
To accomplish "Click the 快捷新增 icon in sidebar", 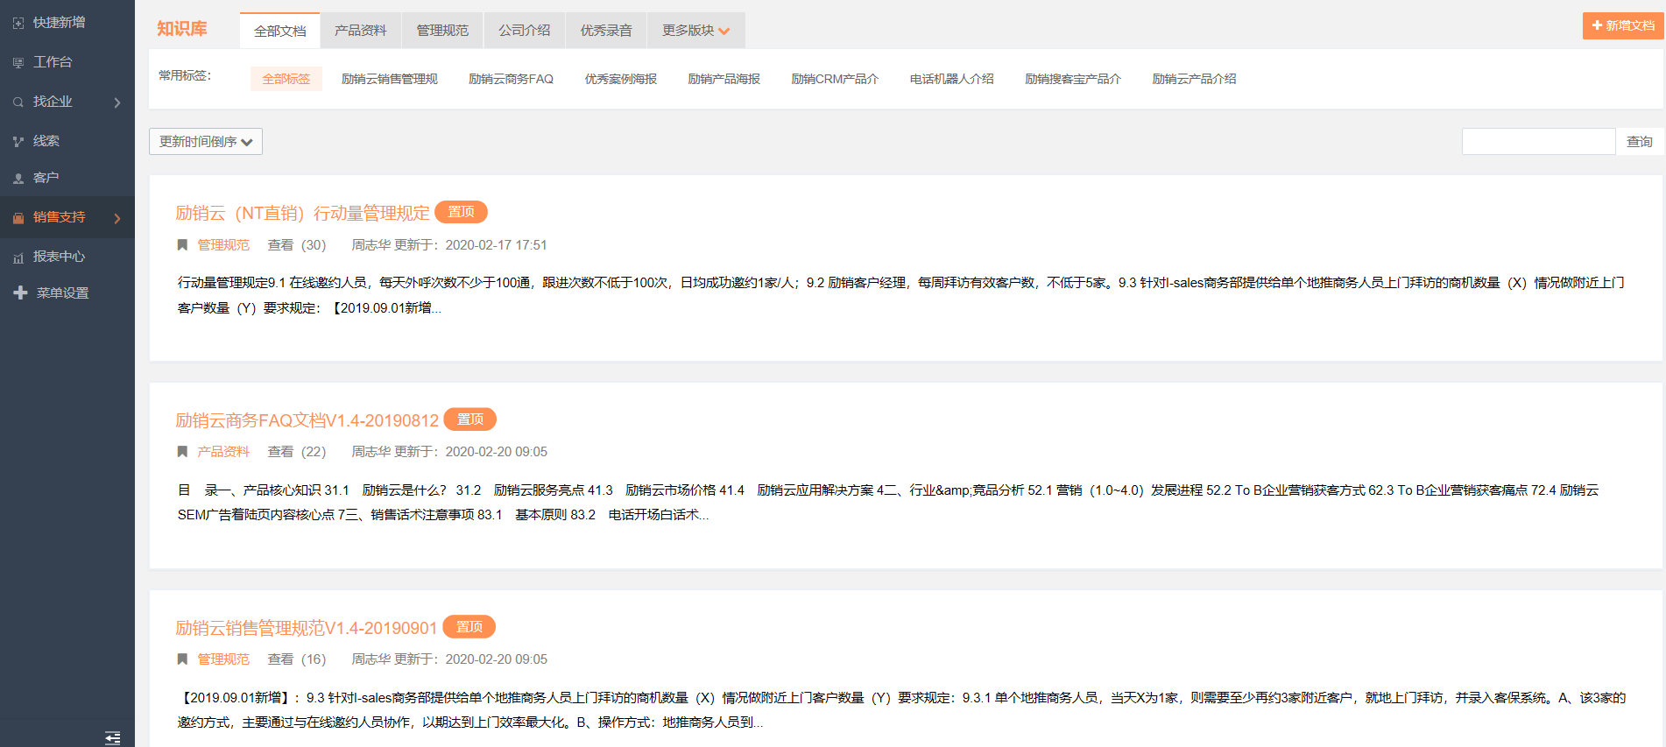I will (x=18, y=23).
